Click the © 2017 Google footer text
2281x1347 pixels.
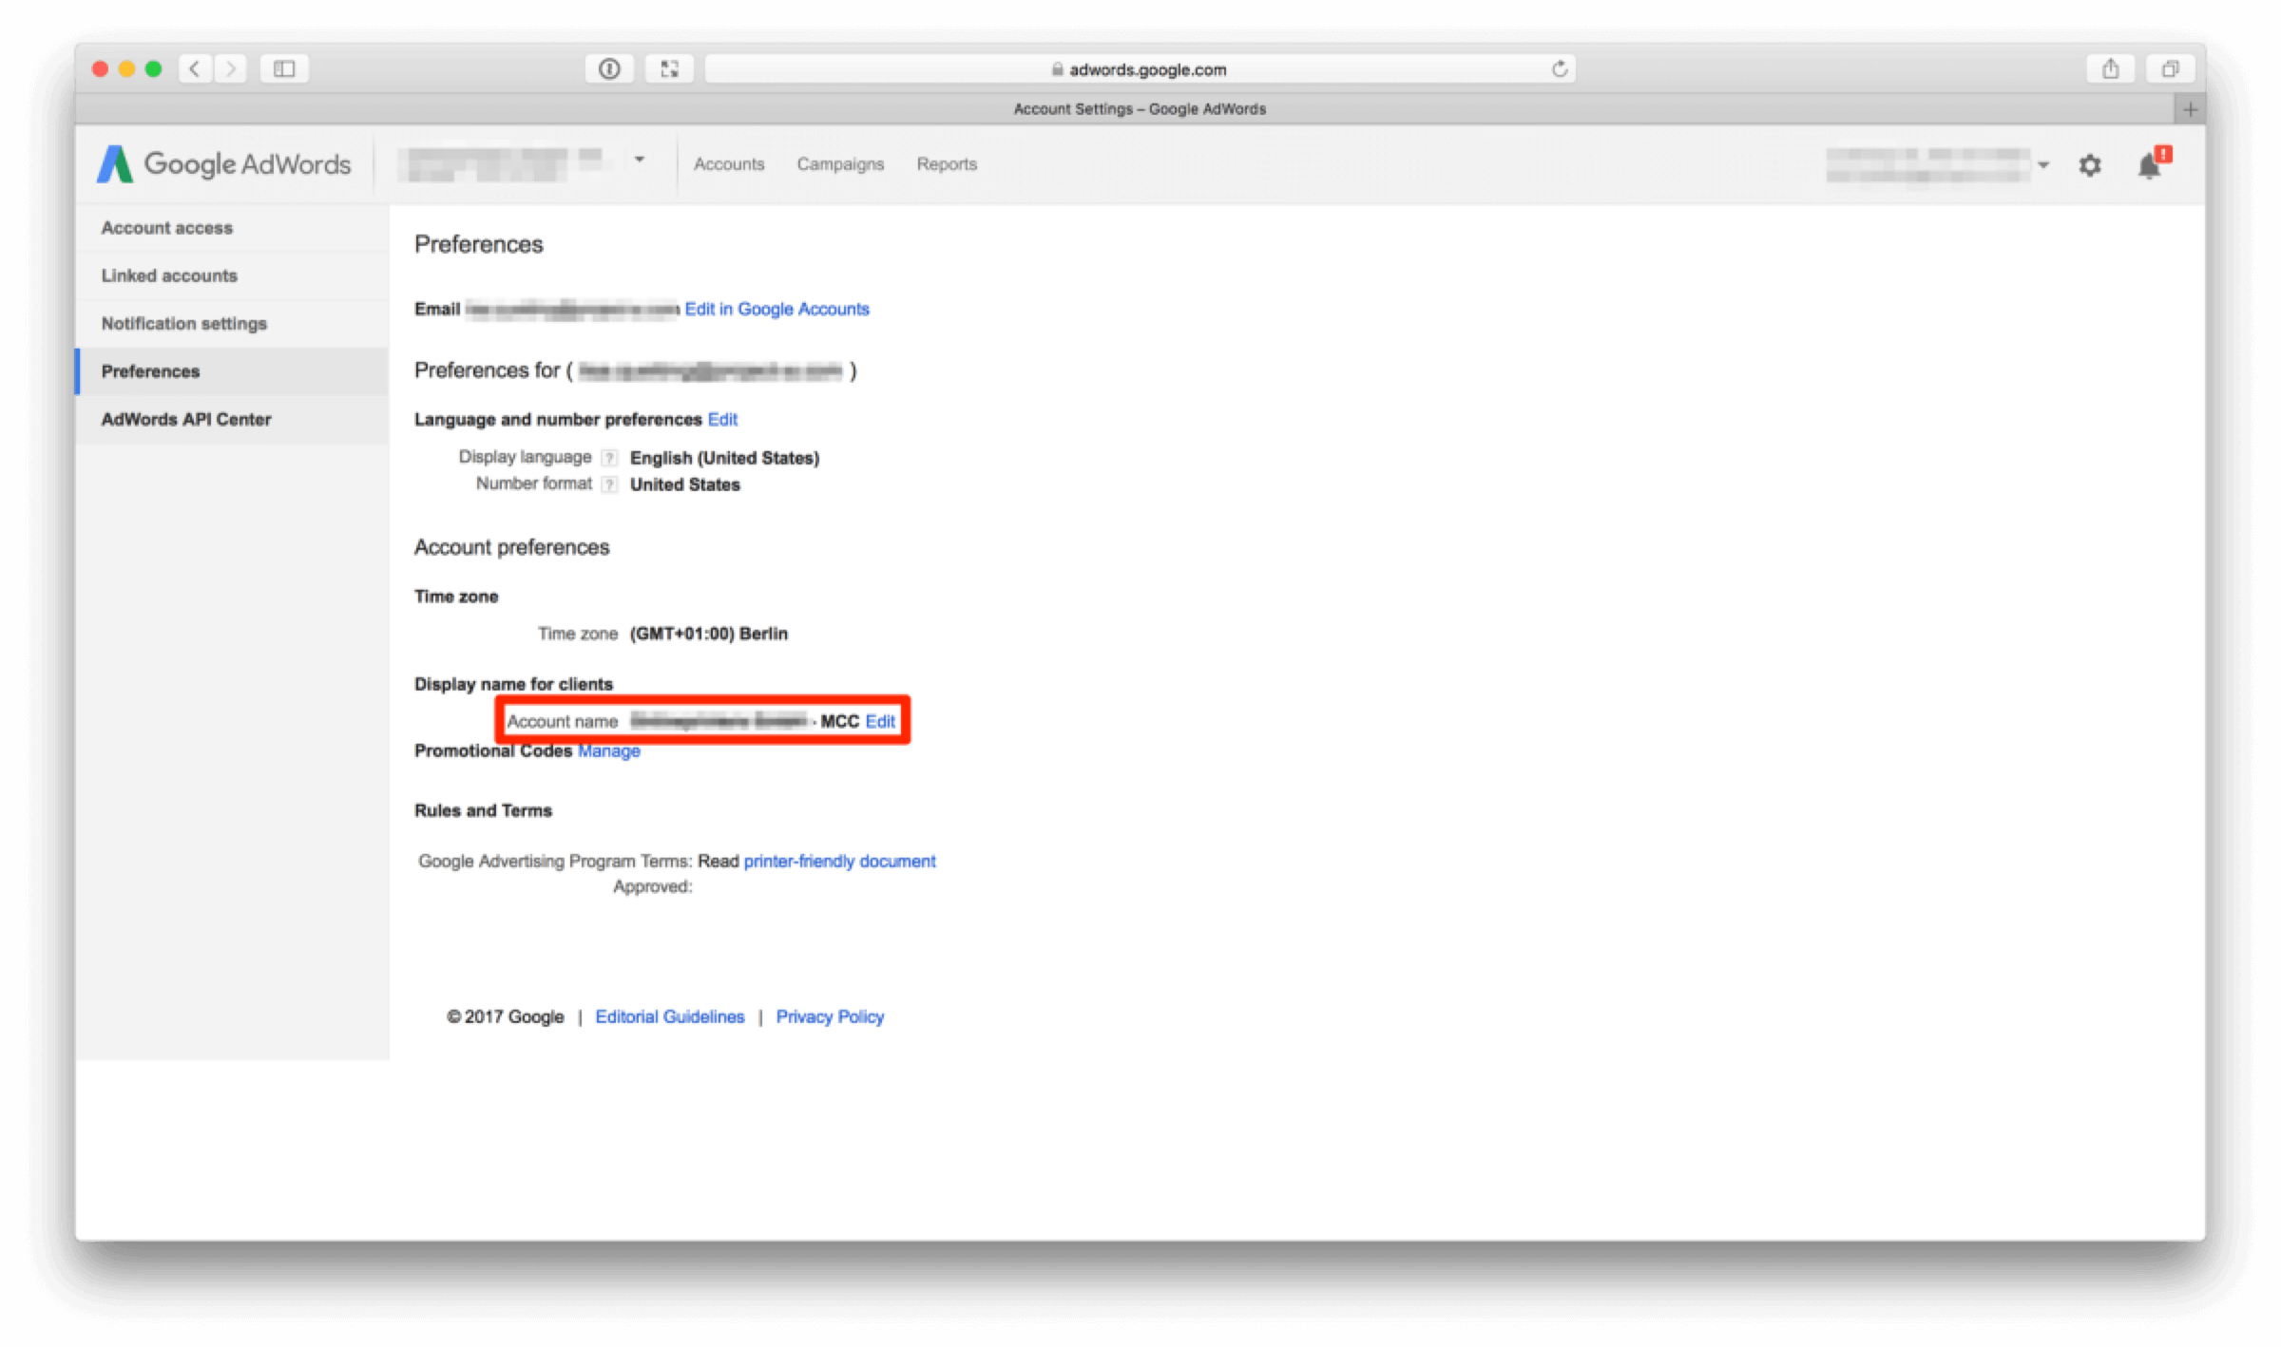pyautogui.click(x=505, y=1016)
